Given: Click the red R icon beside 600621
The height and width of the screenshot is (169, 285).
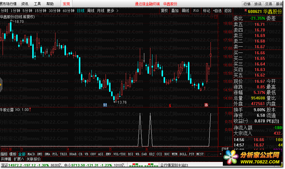Looking at the screenshot, I should pyautogui.click(x=246, y=11).
